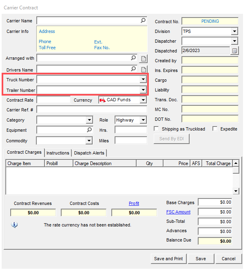
Task: Enable the Shipping as Truckload checkbox
Action: tap(157, 129)
